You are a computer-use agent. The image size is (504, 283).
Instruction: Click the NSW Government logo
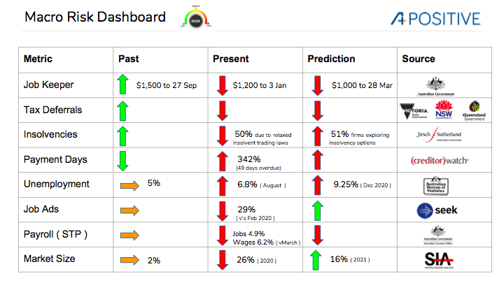point(444,110)
